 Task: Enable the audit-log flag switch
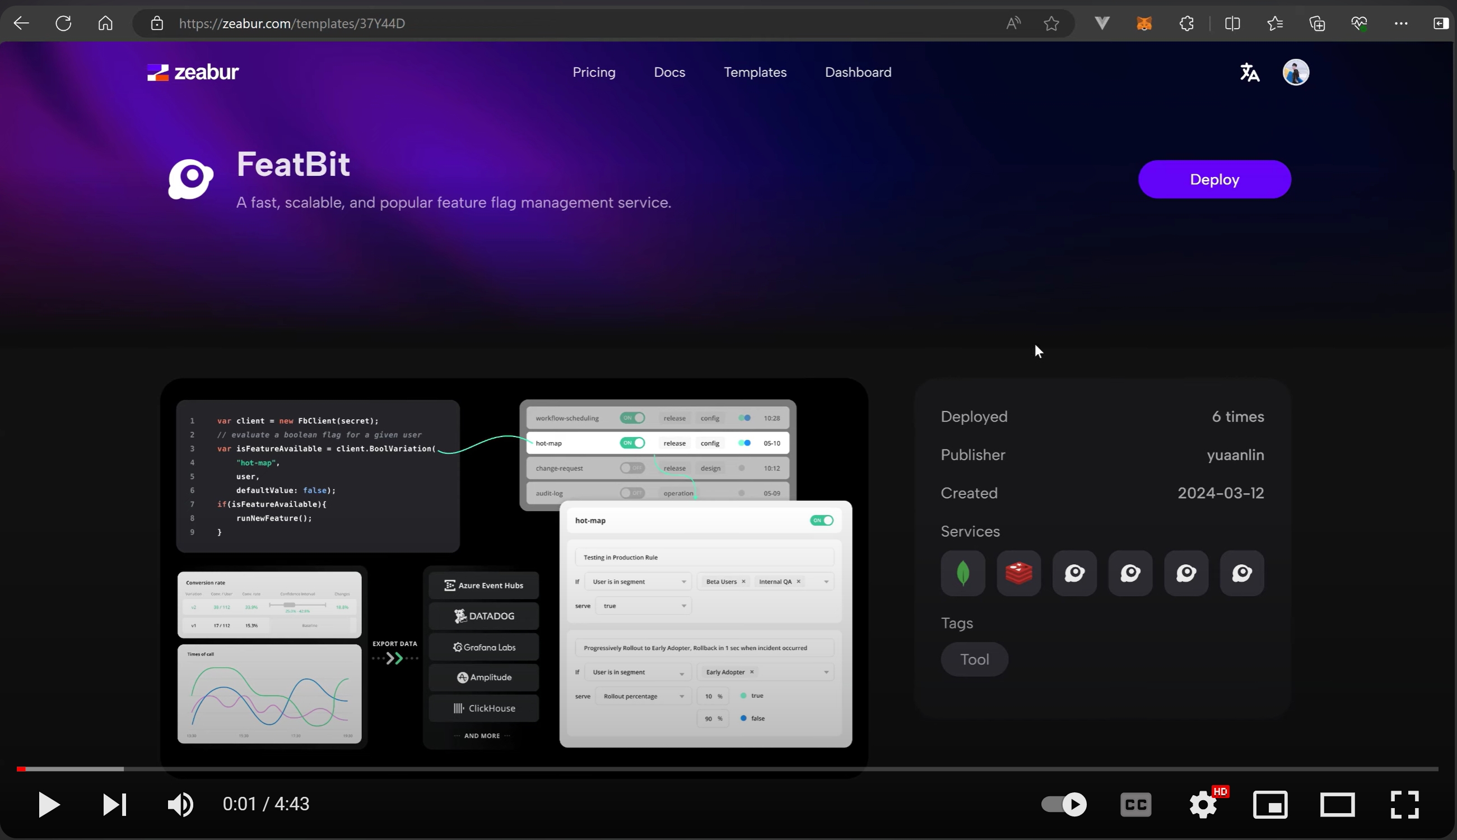632,493
